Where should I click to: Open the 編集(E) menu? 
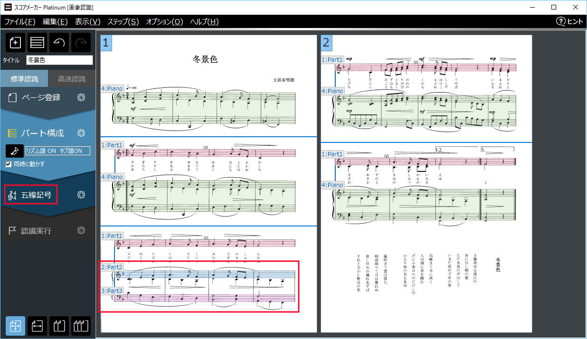click(55, 22)
